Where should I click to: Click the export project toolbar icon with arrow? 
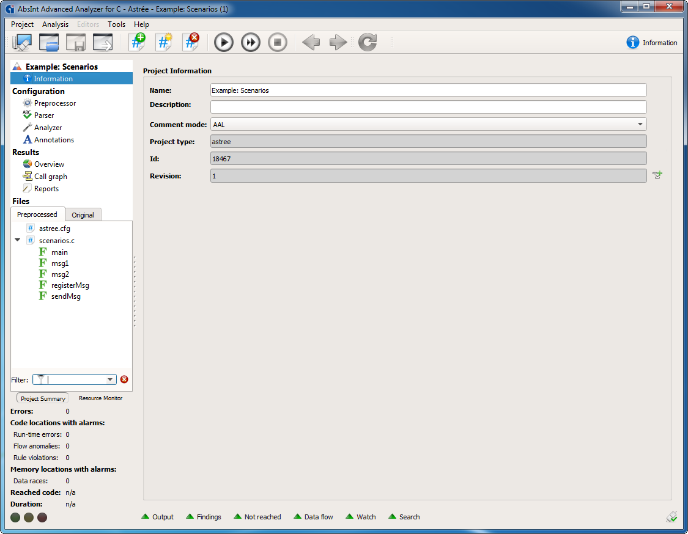(103, 43)
